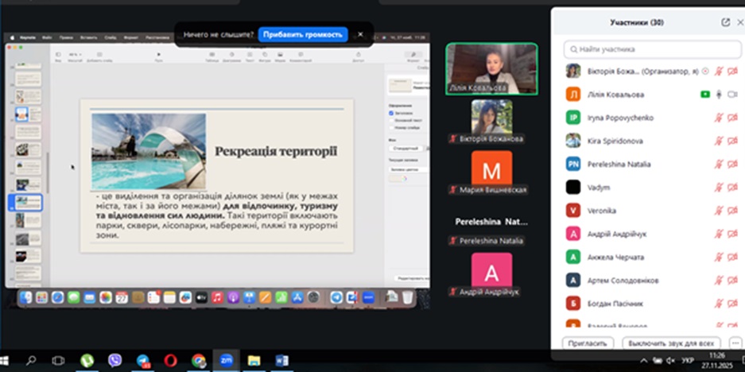Open Viber from the Windows taskbar
The height and width of the screenshot is (372, 745).
click(x=114, y=360)
